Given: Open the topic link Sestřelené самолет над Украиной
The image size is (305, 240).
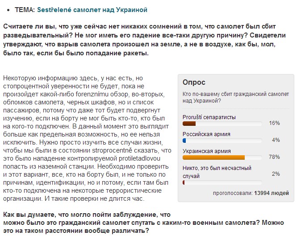Looking at the screenshot, I should (92, 10).
